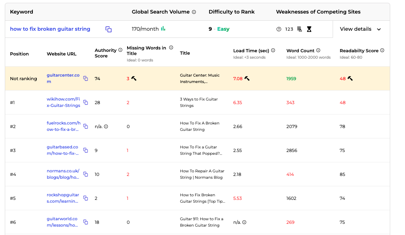Open the rockshopguitars.com learning link
The width and height of the screenshot is (405, 235).
[63, 198]
